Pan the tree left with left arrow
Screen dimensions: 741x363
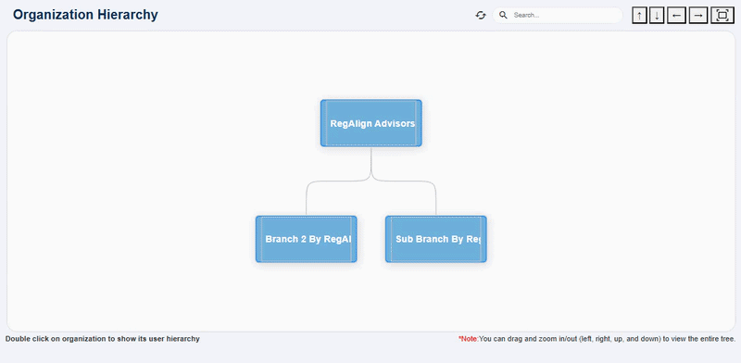coord(677,15)
